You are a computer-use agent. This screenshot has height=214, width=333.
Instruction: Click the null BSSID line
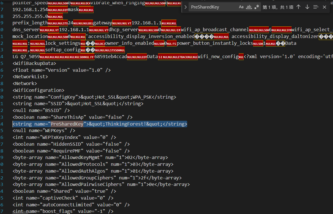(x=41, y=110)
